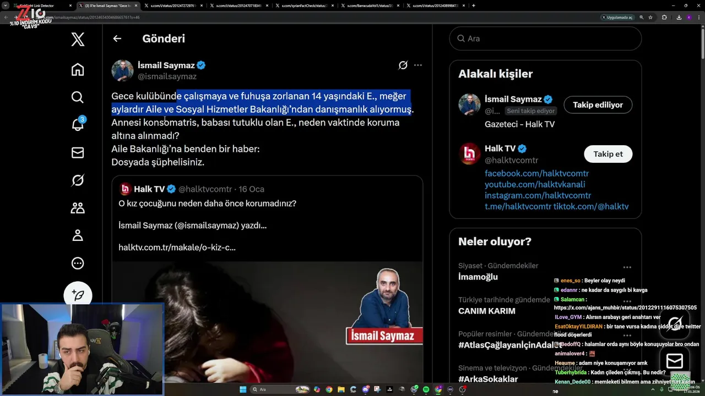This screenshot has width=705, height=396.
Task: Open quoted article image thumbnail
Action: coord(267,322)
